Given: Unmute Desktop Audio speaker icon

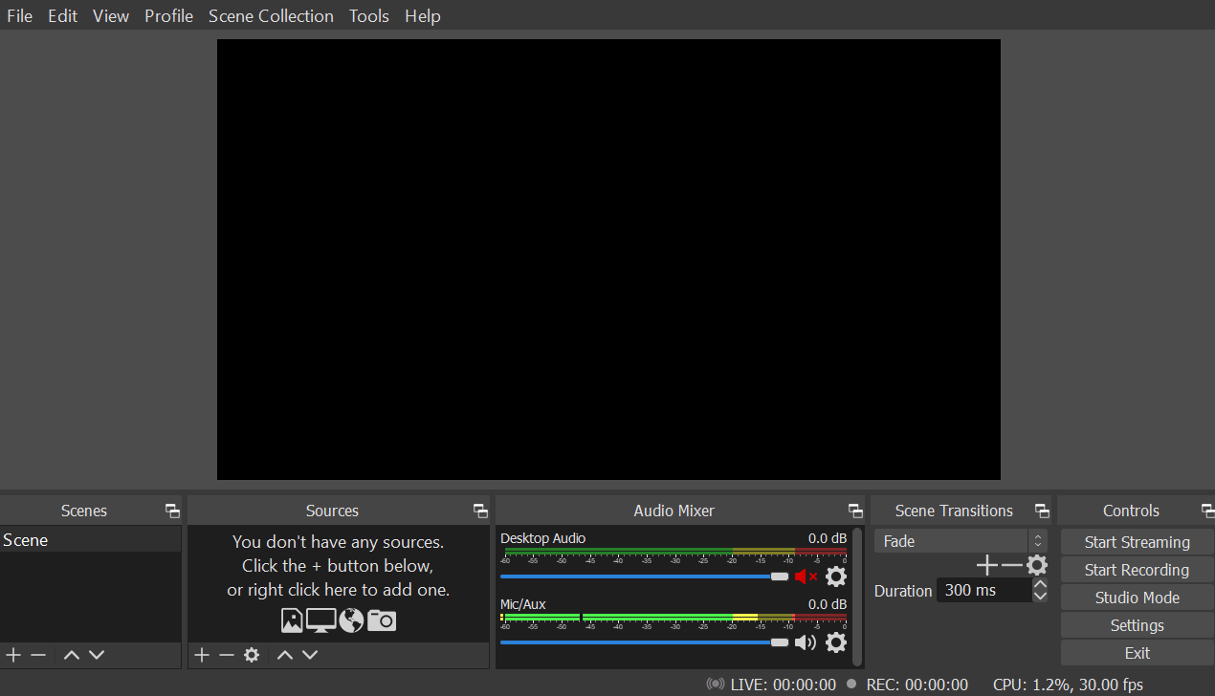Looking at the screenshot, I should click(x=806, y=576).
